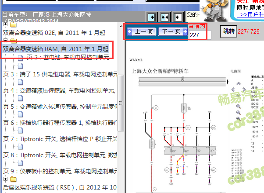Click the B317 legend entry
Screen dimensions: 264x193
[255, 136]
